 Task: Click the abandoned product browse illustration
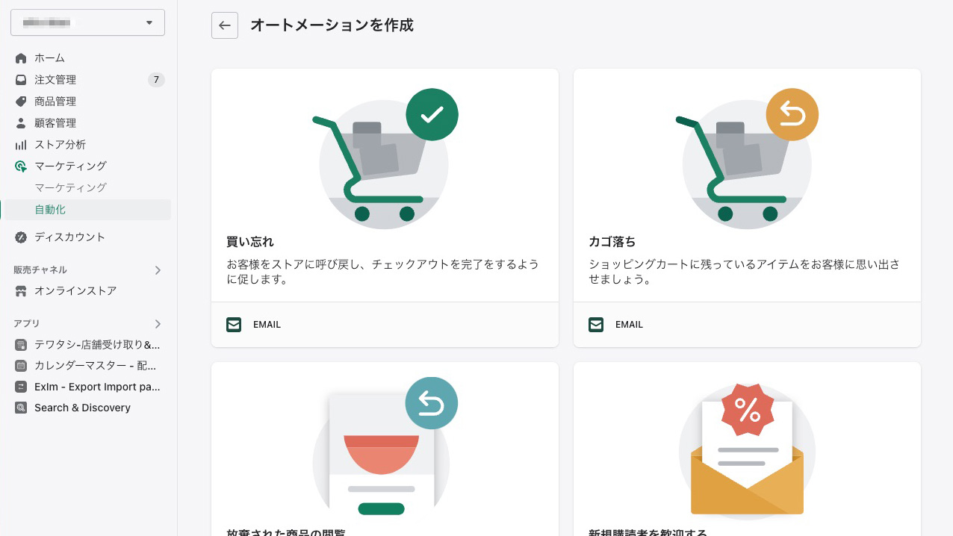(382, 446)
